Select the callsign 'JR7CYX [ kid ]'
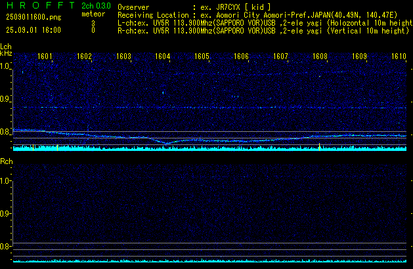Viewport: 413px width, 269px height. tap(244, 7)
